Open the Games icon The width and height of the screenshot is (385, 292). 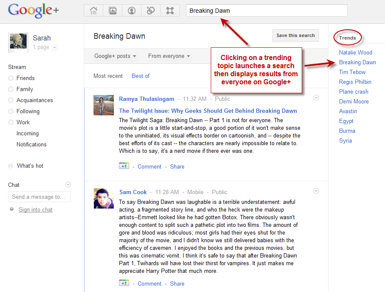coord(170,10)
